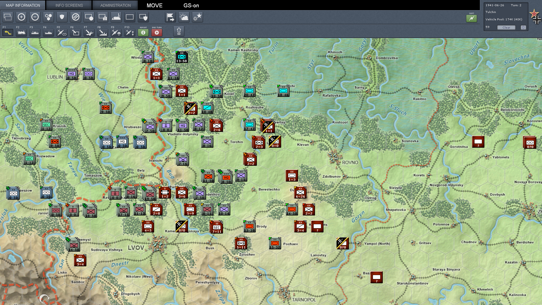
Task: Click the flag with arrow icon
Action: click(171, 17)
